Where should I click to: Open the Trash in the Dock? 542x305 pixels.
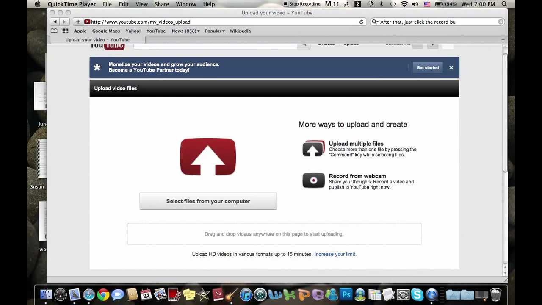point(495,294)
